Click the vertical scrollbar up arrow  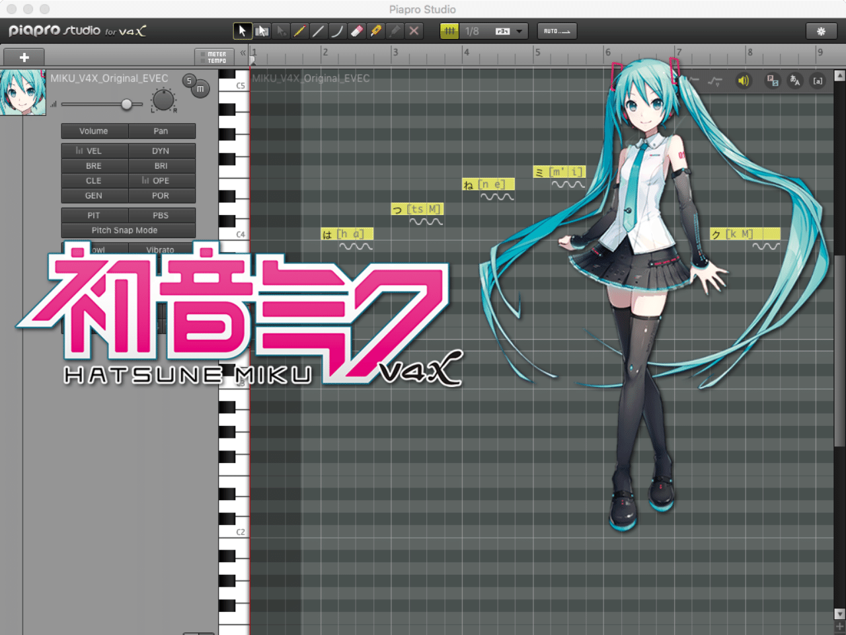point(839,75)
